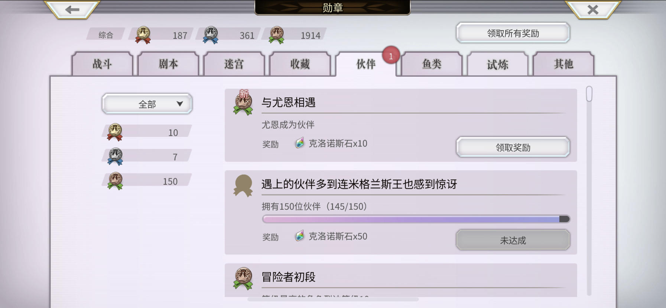Screen dimensions: 666x308
Task: Click the 克洛诺斯石x10 reward gem icon
Action: pyautogui.click(x=299, y=143)
